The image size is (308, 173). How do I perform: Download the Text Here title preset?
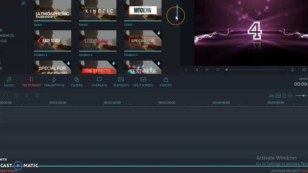click(x=159, y=63)
